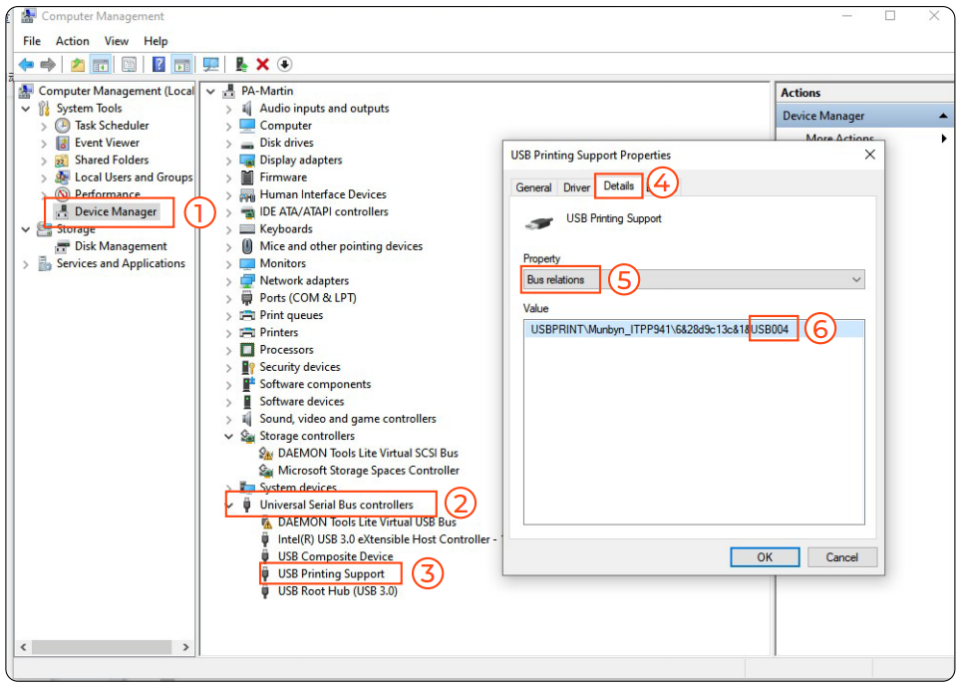Click the Cancel button in properties dialog

(842, 557)
